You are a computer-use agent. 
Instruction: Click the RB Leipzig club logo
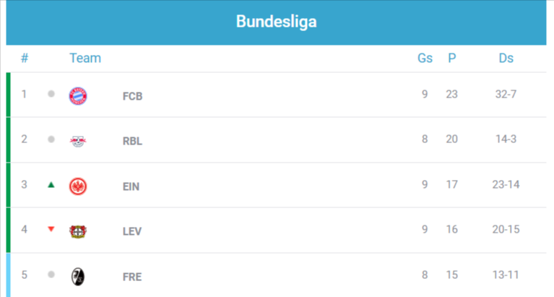click(78, 141)
